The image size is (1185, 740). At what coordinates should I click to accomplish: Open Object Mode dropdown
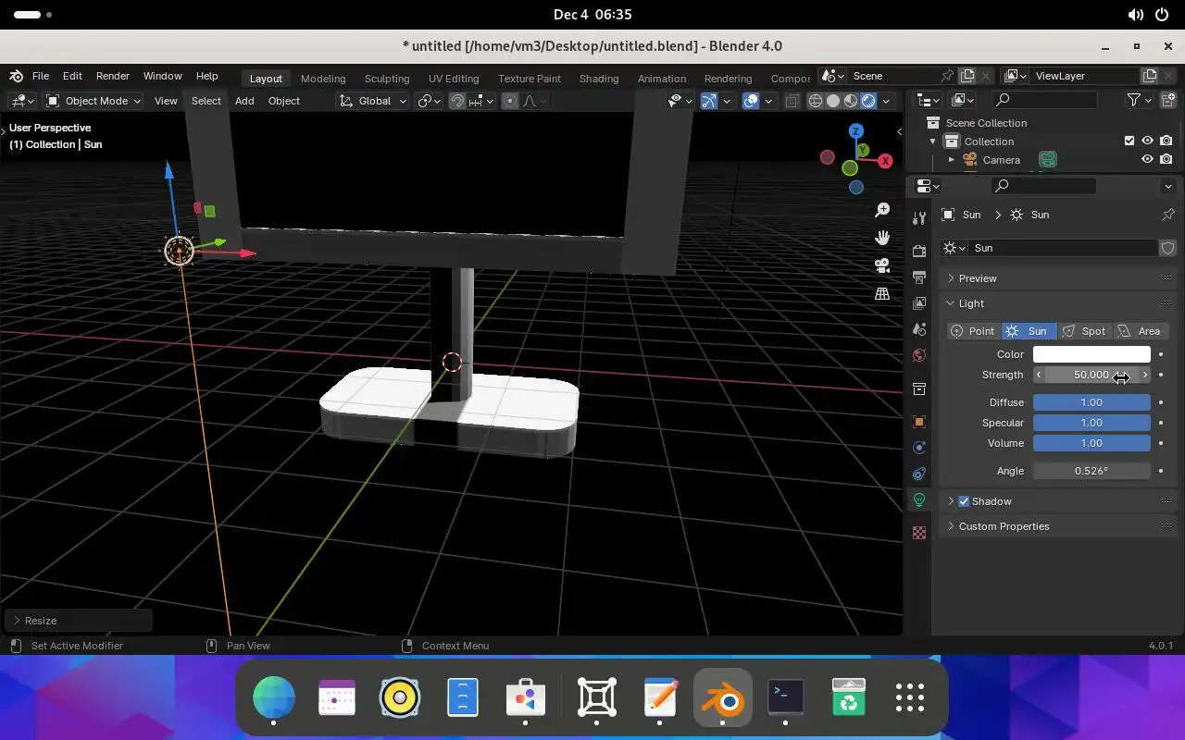pyautogui.click(x=93, y=101)
